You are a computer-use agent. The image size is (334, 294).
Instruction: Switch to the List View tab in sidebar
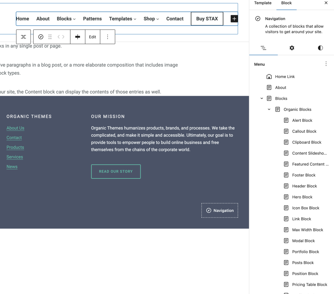pos(263,48)
